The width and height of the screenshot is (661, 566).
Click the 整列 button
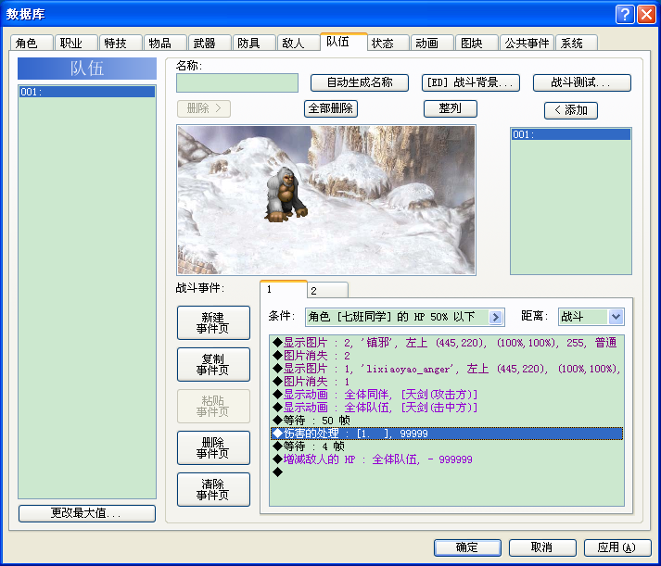(x=451, y=108)
